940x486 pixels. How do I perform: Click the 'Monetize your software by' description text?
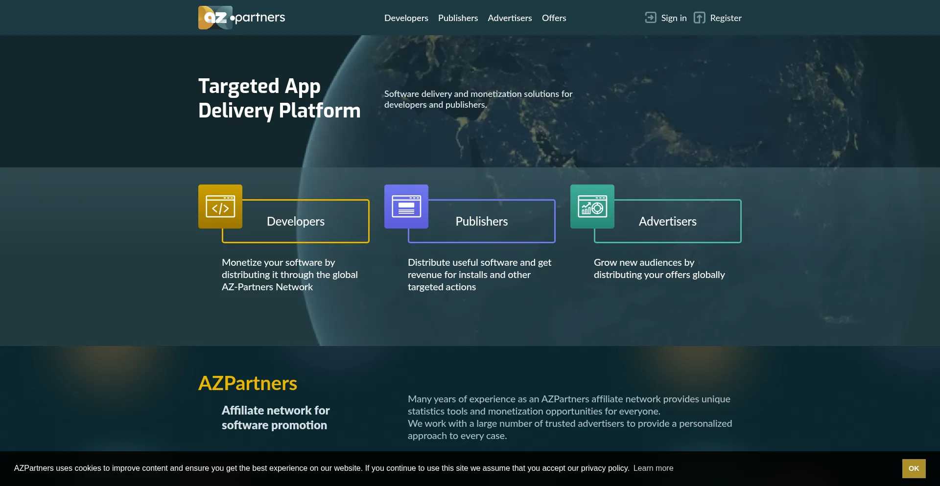click(x=290, y=275)
